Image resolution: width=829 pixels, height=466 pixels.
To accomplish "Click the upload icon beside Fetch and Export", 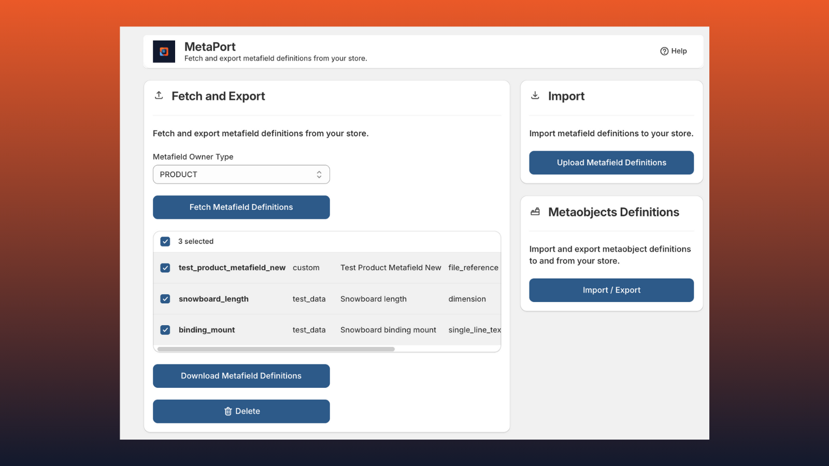I will pos(159,96).
